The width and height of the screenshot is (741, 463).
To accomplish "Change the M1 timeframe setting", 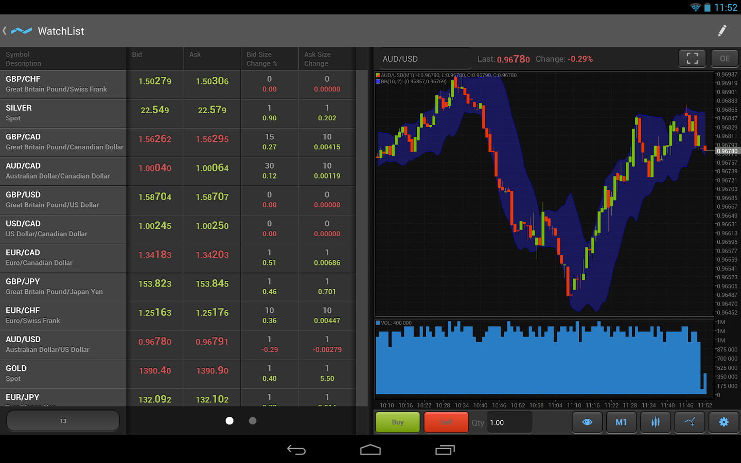I will [x=621, y=422].
